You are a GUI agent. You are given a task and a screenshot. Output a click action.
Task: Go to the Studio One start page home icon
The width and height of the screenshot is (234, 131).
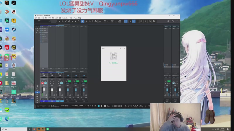[173, 21]
